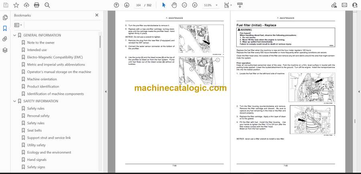The height and width of the screenshot is (174, 361).
Task: Click the share link icon
Action: [x=334, y=5]
